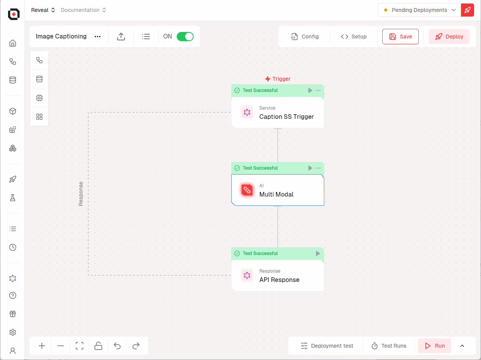Open the Documentation dropdown
Image resolution: width=481 pixels, height=360 pixels.
(83, 10)
